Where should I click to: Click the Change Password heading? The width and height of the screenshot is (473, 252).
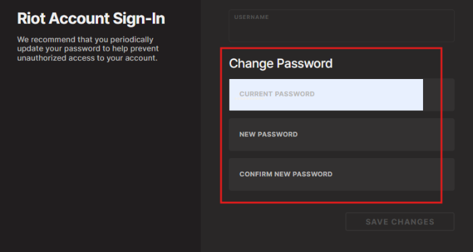[280, 64]
